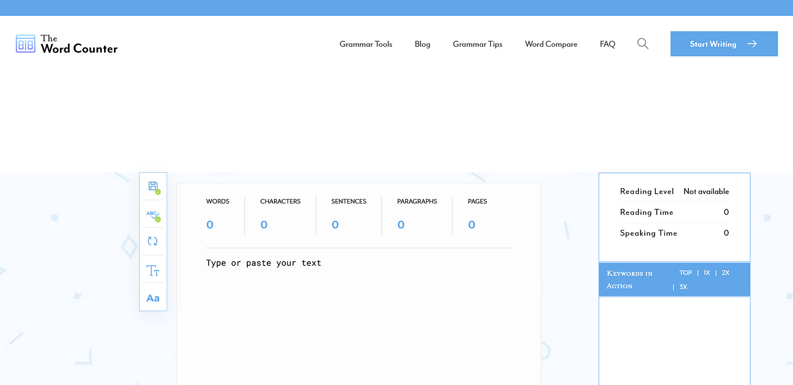Viewport: 793px width, 385px height.
Task: Click the refresh/reset text icon
Action: click(x=153, y=241)
